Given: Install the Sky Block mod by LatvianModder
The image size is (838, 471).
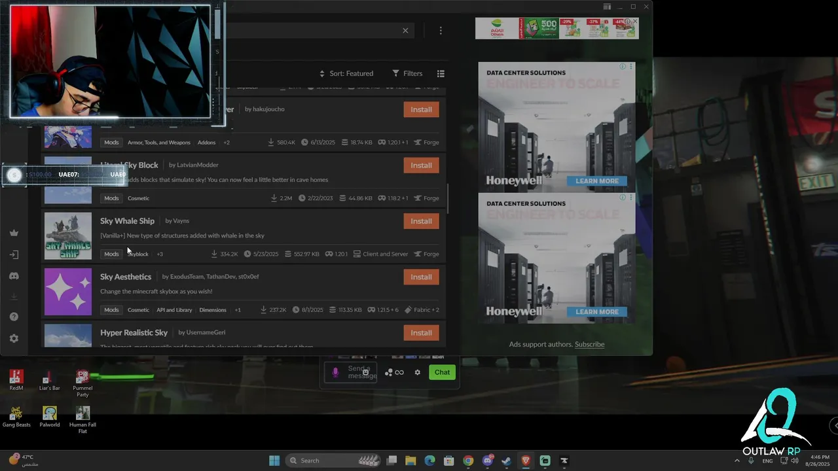Looking at the screenshot, I should pos(421,166).
